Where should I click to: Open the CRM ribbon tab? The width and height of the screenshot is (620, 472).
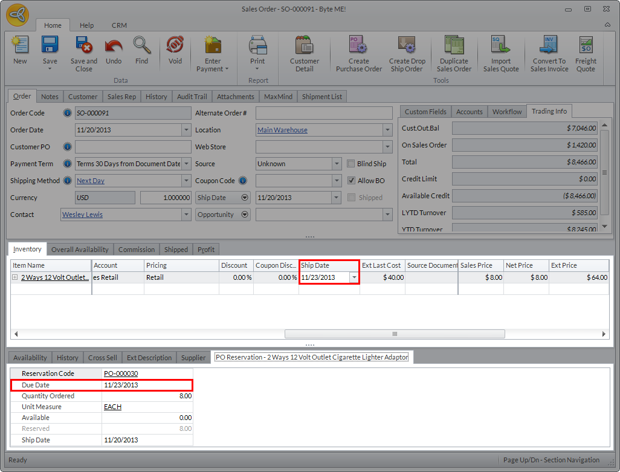(x=119, y=25)
